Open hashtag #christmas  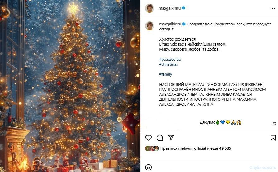click(168, 64)
